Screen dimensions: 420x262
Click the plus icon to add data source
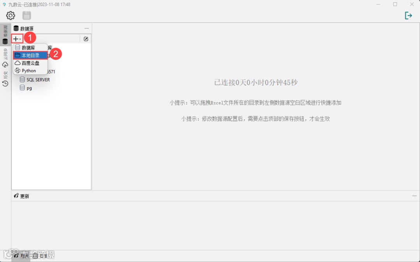[15, 38]
